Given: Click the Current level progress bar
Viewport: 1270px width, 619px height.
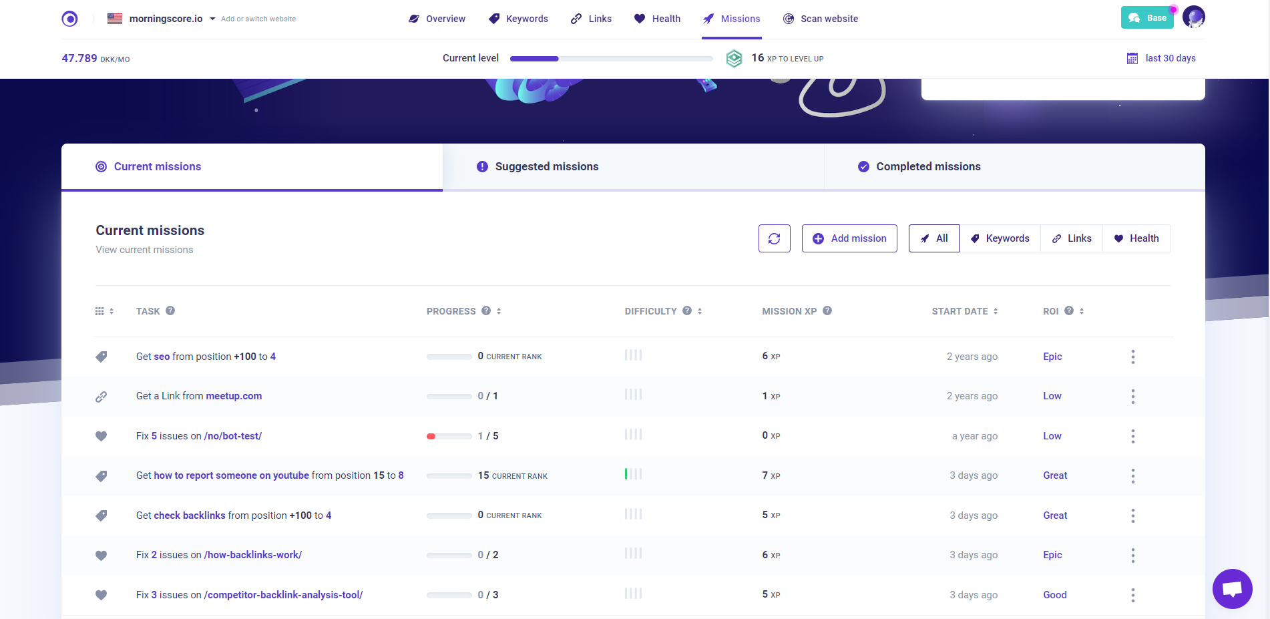Looking at the screenshot, I should (x=611, y=59).
